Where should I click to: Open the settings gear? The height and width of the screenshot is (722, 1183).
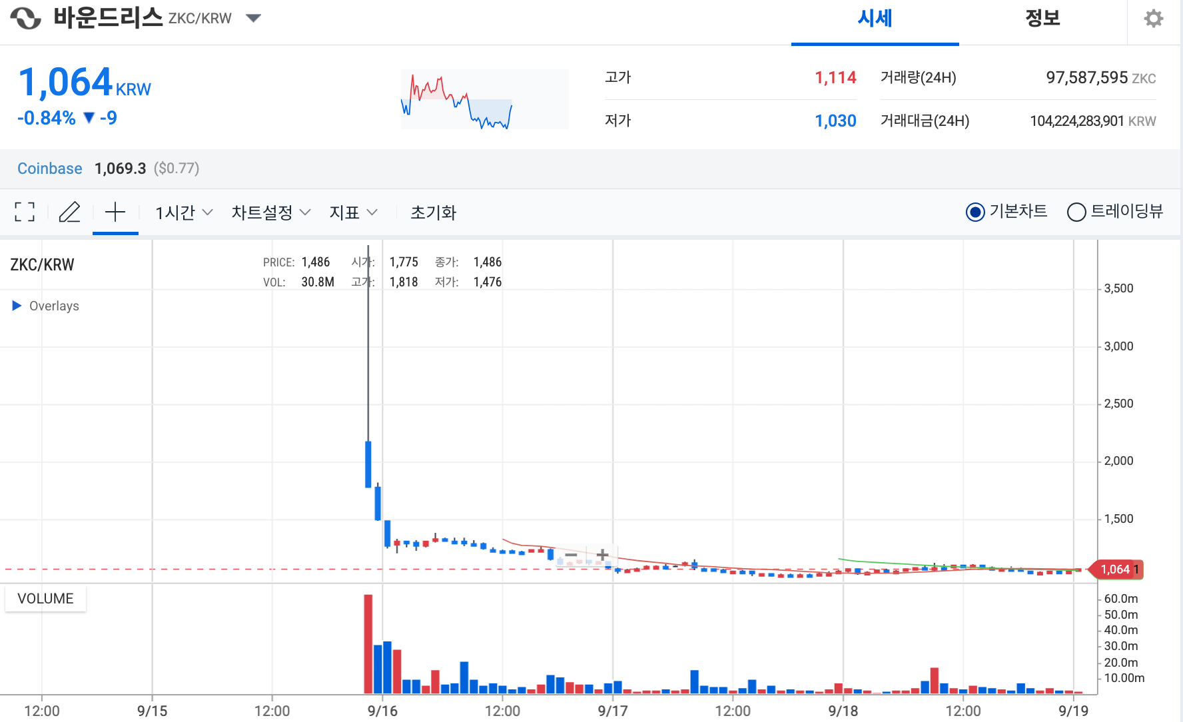click(1153, 19)
